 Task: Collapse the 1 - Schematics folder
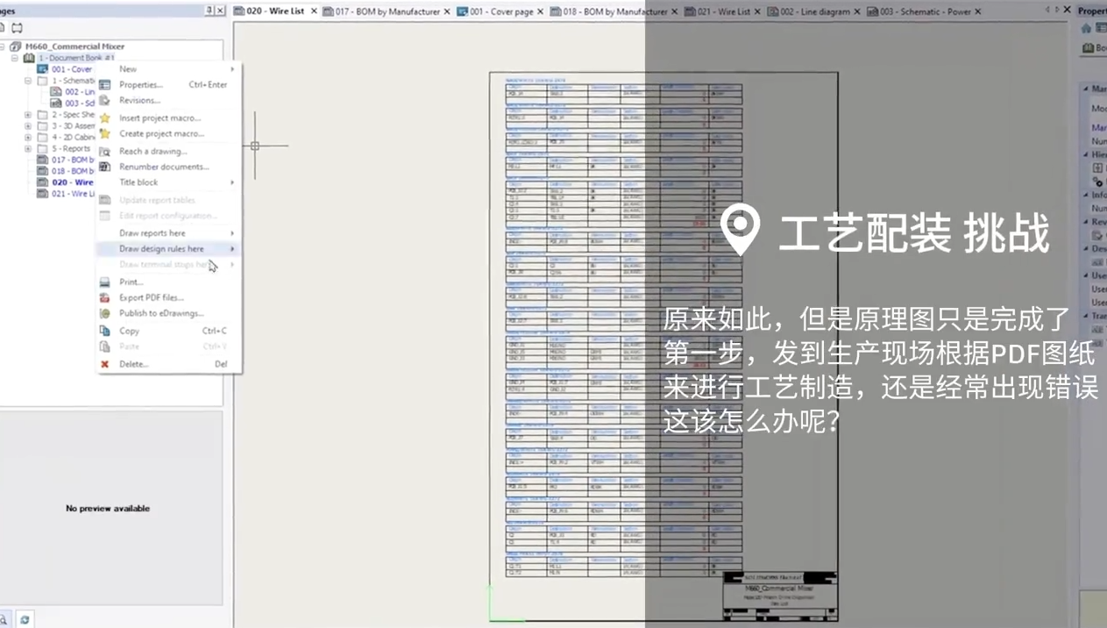coord(28,81)
